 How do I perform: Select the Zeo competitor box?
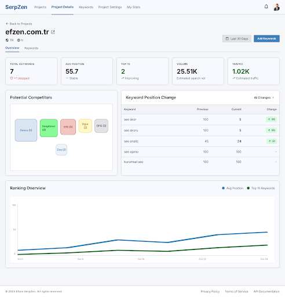click(x=61, y=150)
